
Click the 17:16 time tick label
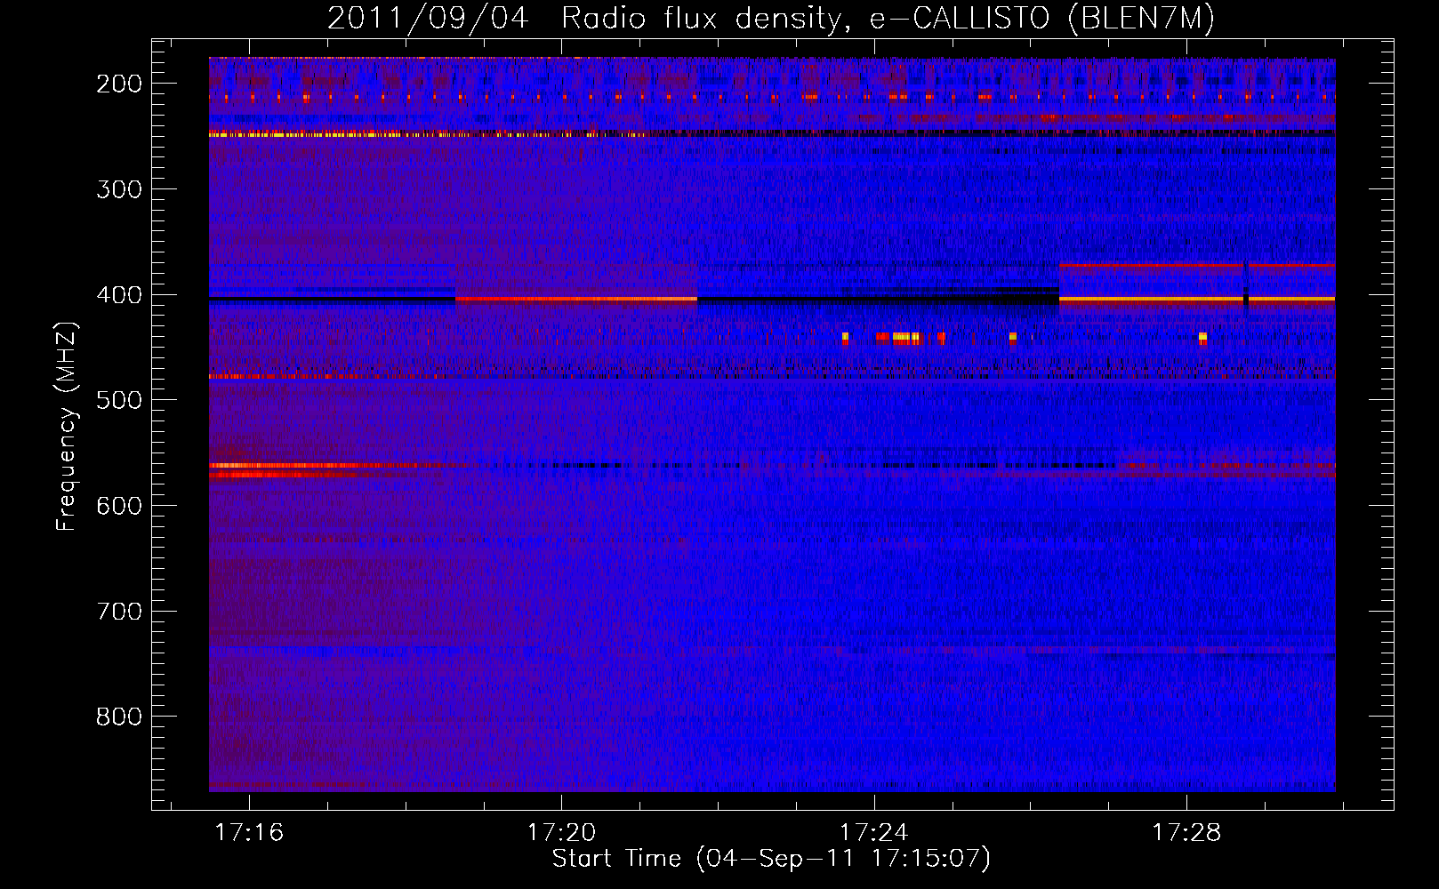(x=249, y=833)
